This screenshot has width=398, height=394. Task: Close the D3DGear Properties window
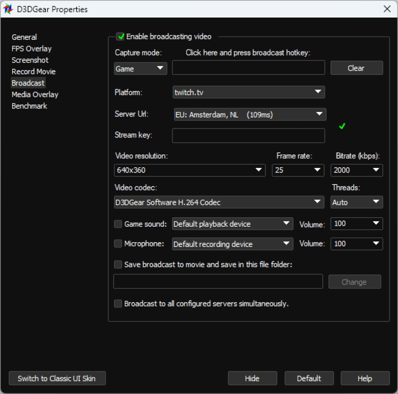pos(387,9)
